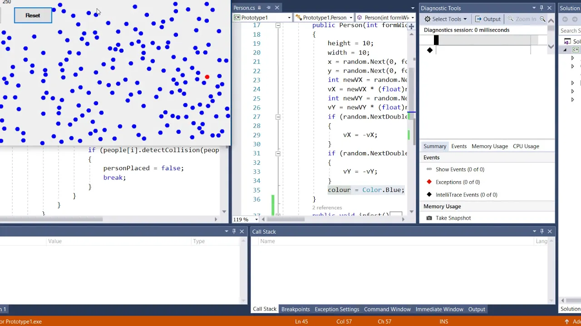Screen dimensions: 581x326
Task: Click the Output button in Diagnostic Tools
Action: (x=487, y=19)
